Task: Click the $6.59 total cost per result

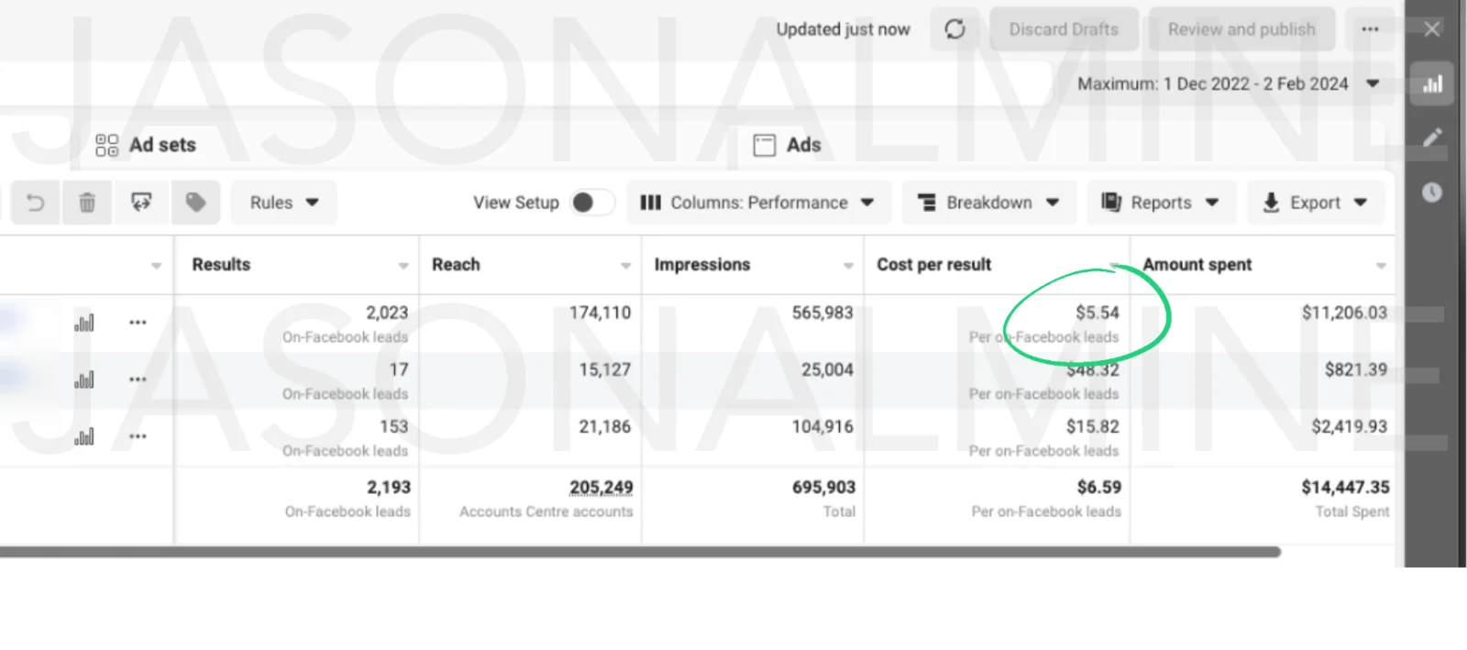Action: pyautogui.click(x=1098, y=487)
